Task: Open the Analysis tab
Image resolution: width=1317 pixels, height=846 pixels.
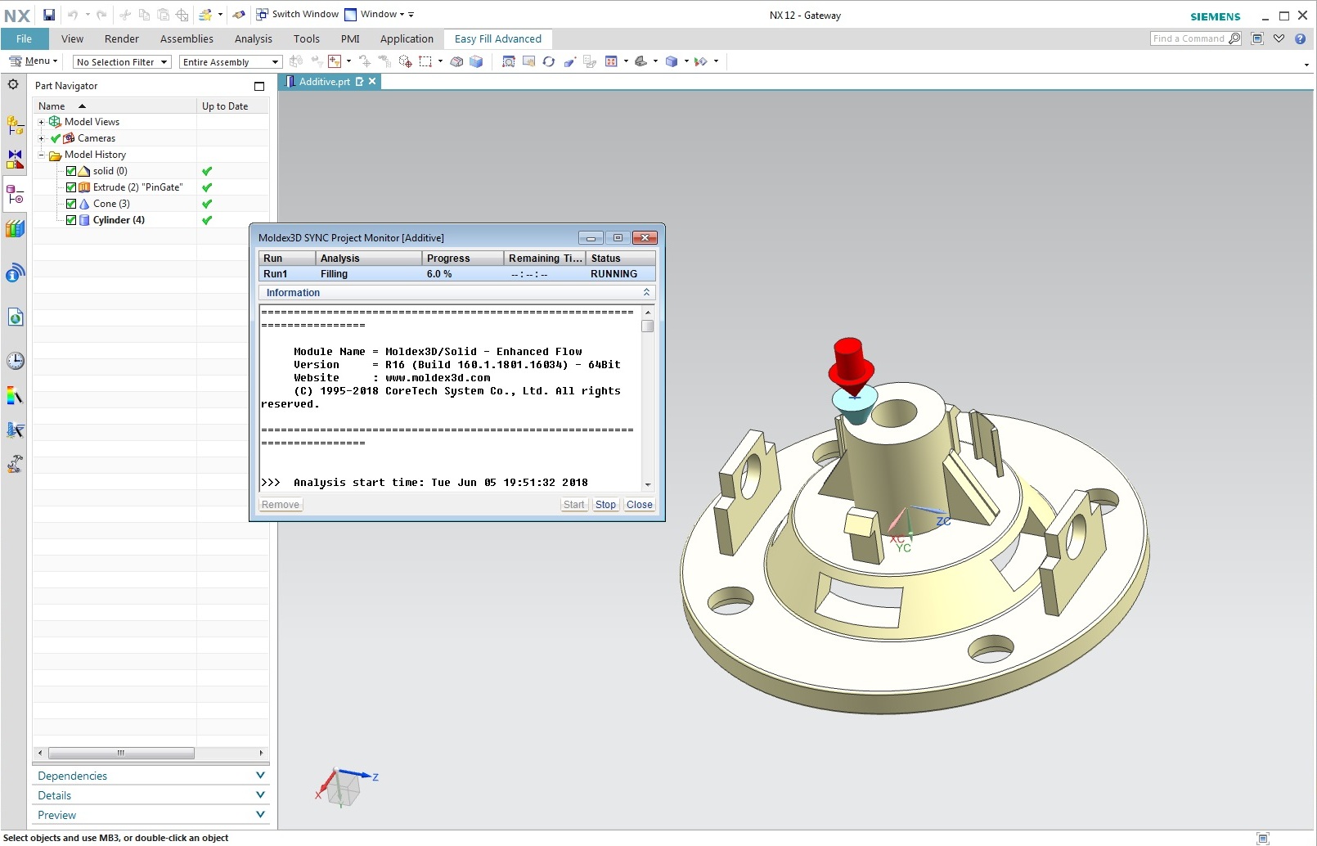Action: click(254, 38)
